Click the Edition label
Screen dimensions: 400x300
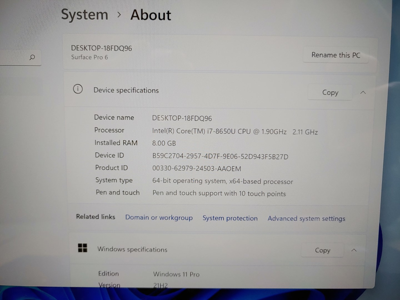point(108,273)
